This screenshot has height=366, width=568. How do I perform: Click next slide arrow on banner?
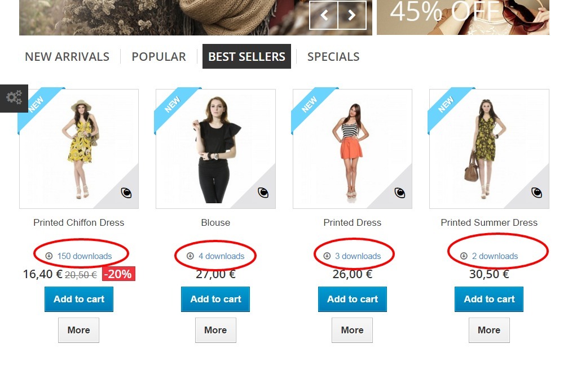point(352,15)
